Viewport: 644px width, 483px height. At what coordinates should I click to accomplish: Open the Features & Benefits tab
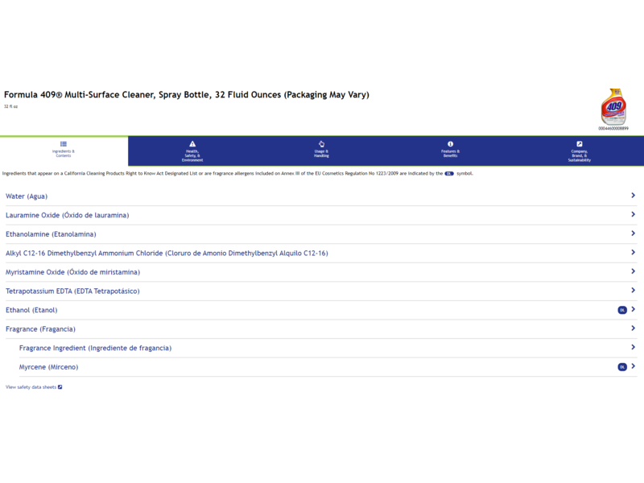pos(450,154)
